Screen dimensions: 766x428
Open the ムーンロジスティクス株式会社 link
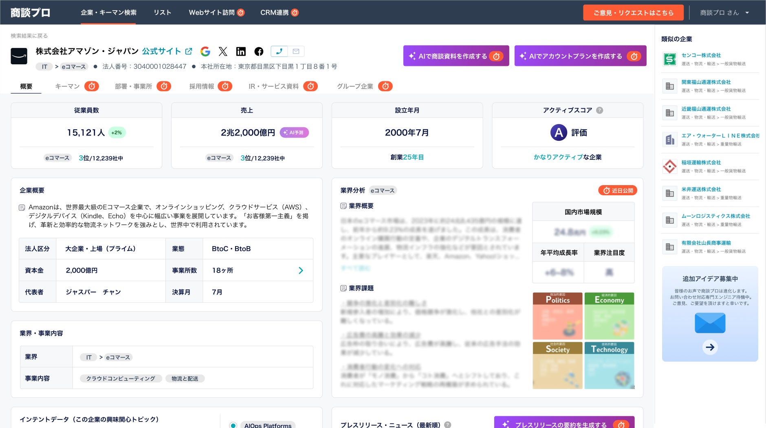point(716,216)
